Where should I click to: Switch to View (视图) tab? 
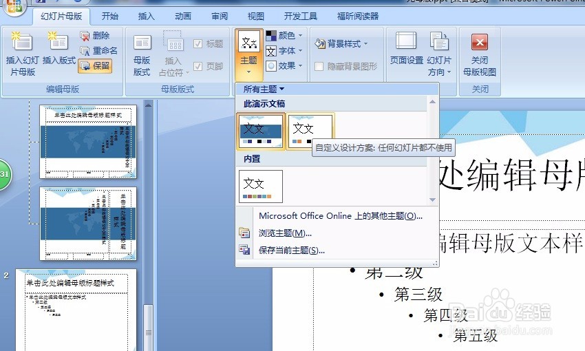[x=256, y=16]
